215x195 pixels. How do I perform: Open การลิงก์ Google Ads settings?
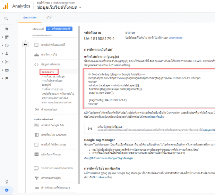pos(52,125)
